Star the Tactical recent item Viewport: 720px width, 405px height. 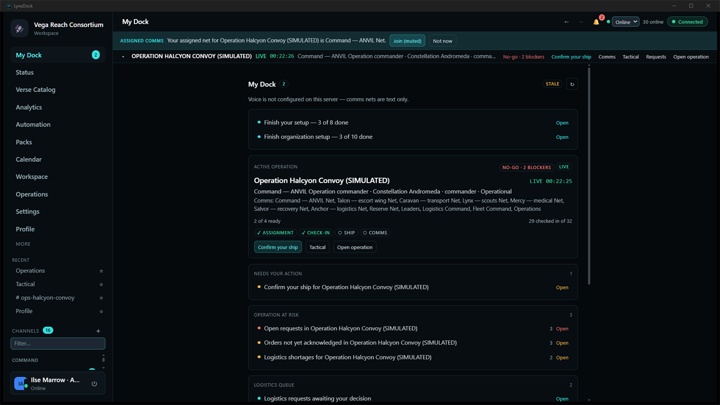[101, 284]
